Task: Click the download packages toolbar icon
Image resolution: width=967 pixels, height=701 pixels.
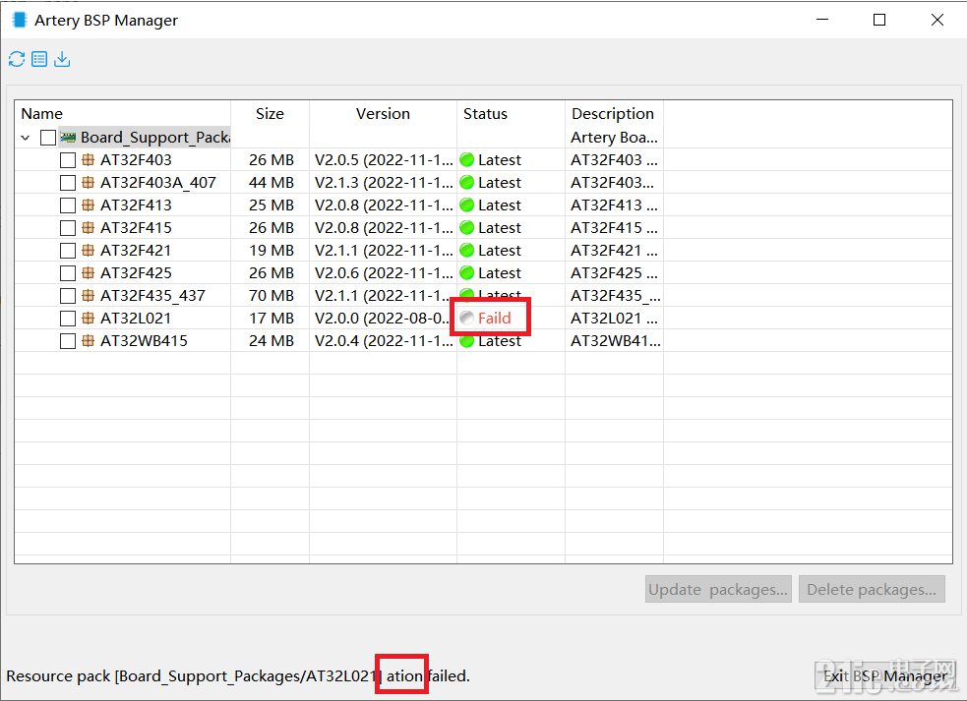Action: (x=62, y=59)
